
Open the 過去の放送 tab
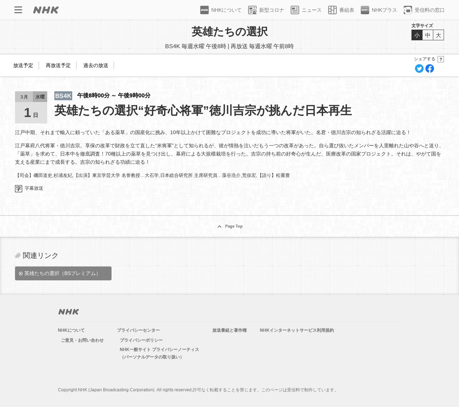coord(96,66)
